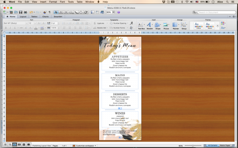Open the font name dropdown Bell MT
The height and width of the screenshot is (148, 238).
(x=15, y=23)
